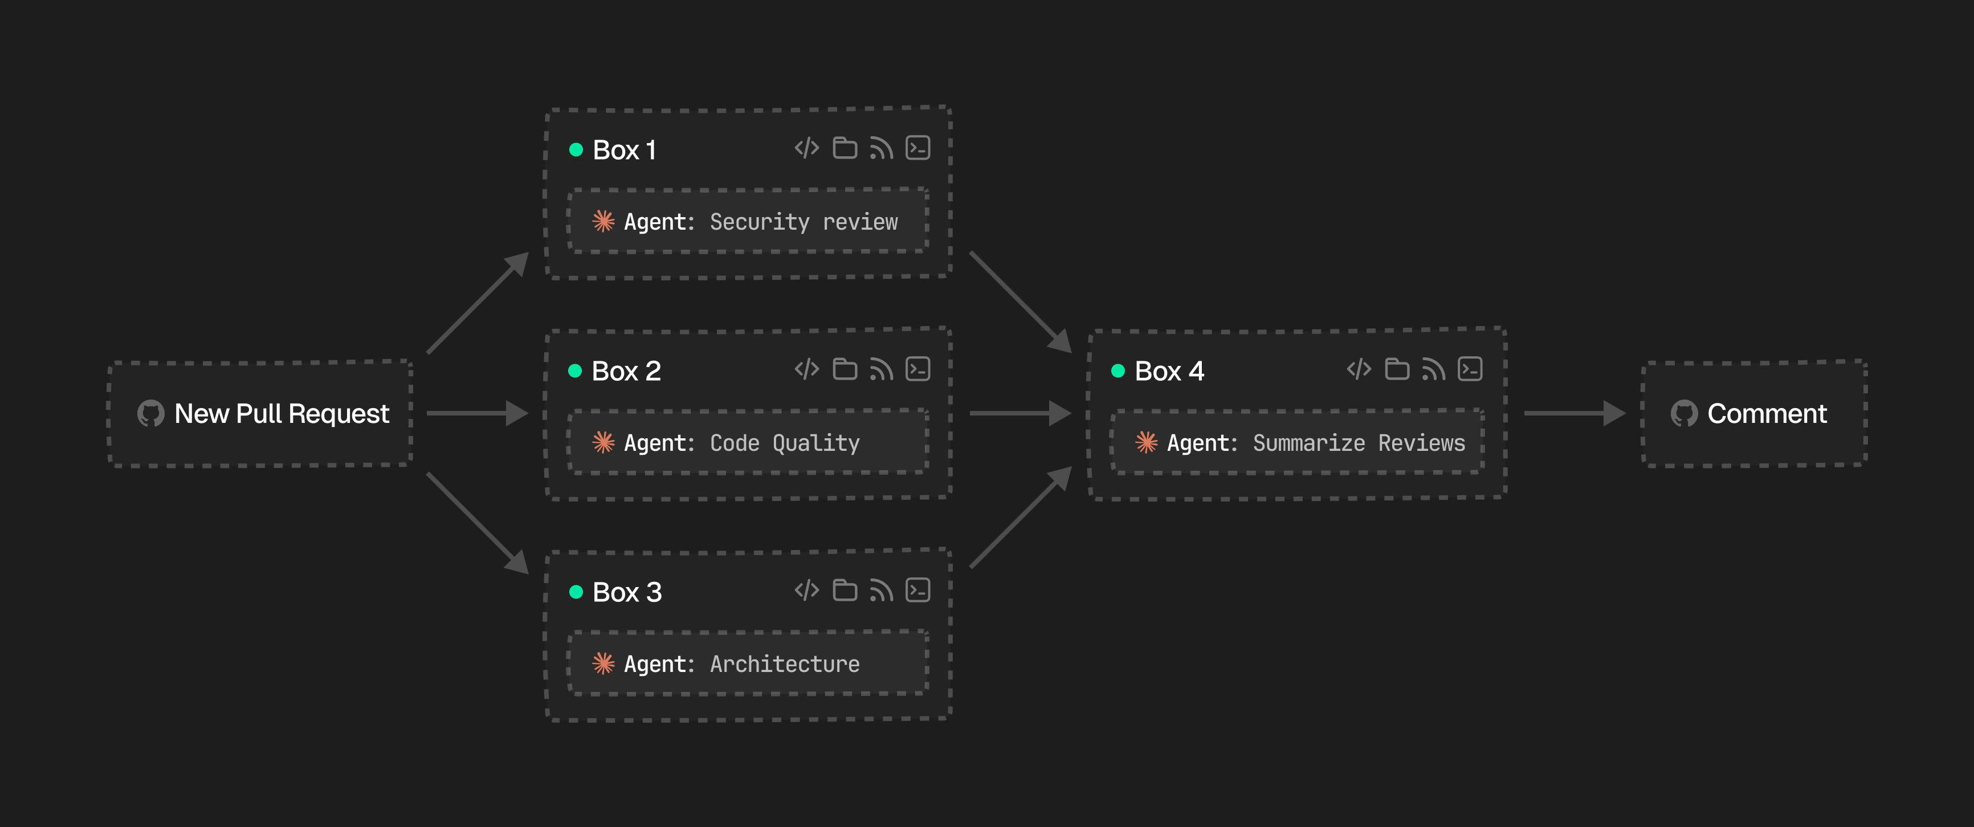
Task: Select the Agent: Architecture block
Action: click(x=748, y=663)
